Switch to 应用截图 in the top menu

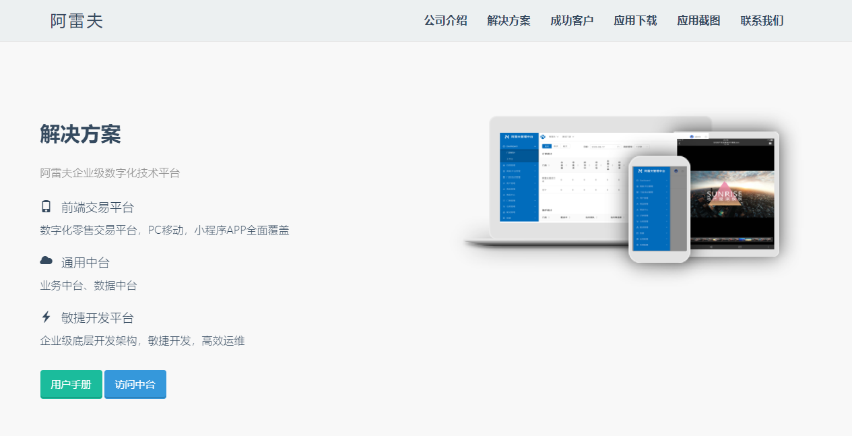(698, 21)
